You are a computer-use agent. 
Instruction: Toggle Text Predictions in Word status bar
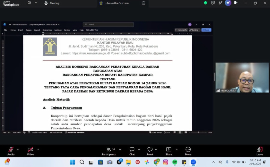click(56, 132)
